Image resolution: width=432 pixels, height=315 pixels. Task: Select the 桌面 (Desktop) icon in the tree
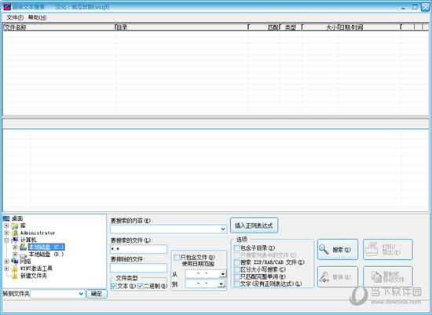(6, 219)
